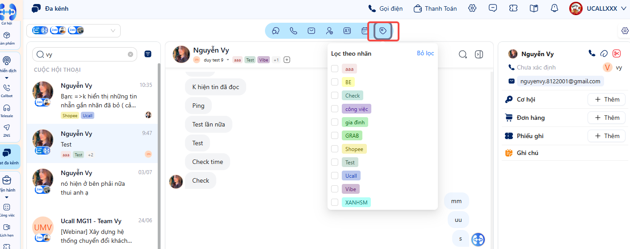Show the '+1' hidden tags in chat header
This screenshot has width=630, height=249.
(276, 60)
